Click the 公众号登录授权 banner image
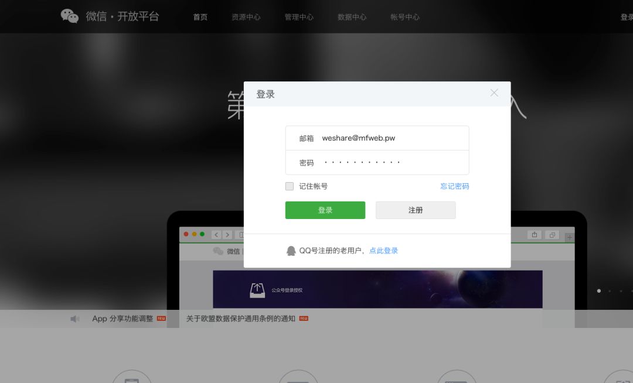 point(377,289)
